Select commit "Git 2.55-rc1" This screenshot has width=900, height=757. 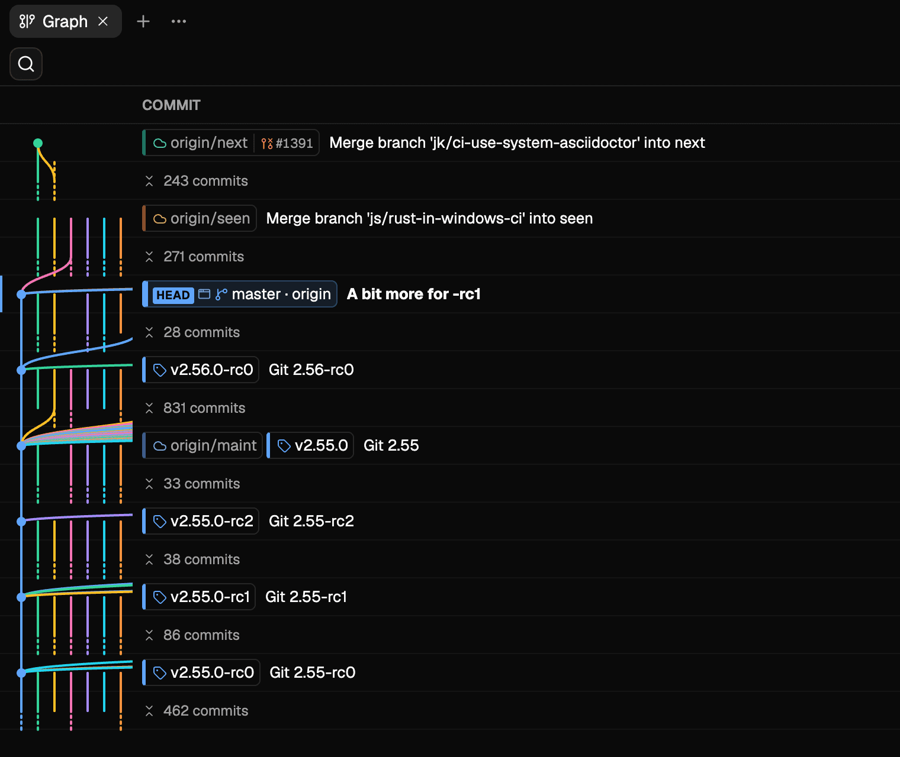click(x=306, y=597)
